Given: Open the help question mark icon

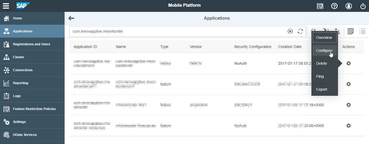Looking at the screenshot, I should pos(334,6).
